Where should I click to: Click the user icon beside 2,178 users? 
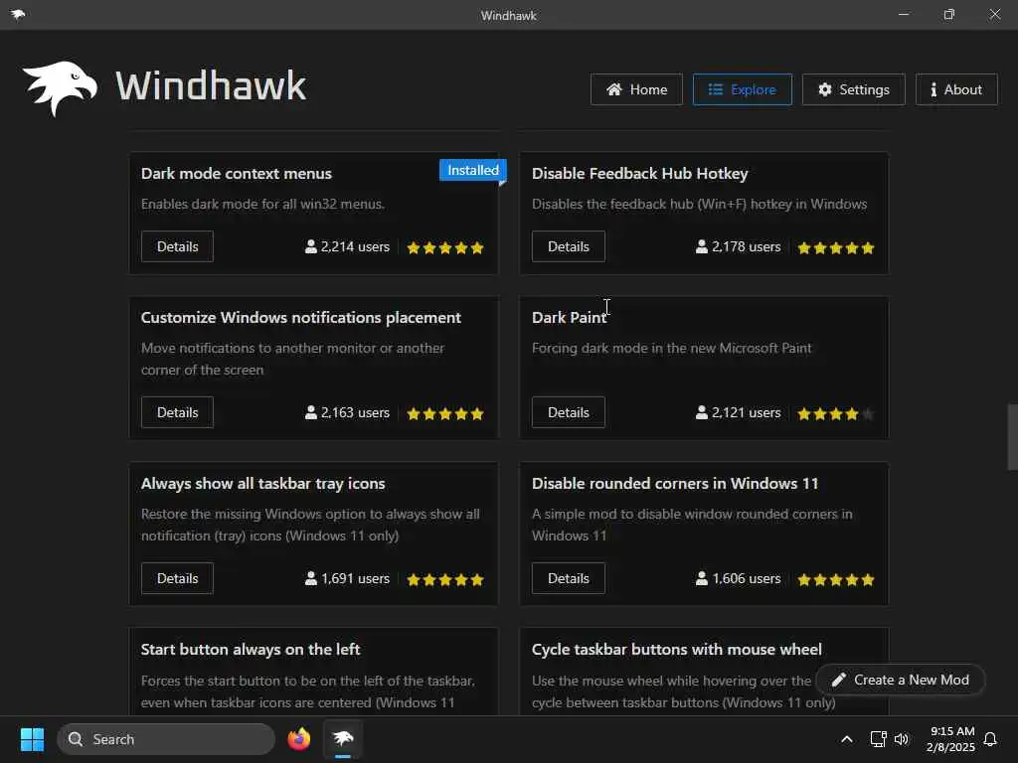pyautogui.click(x=702, y=246)
